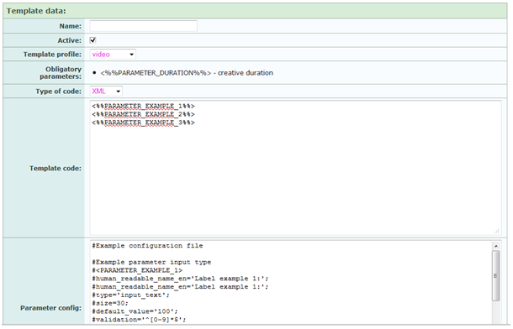
Task: Click the '#size=30;' config line
Action: coord(110,303)
